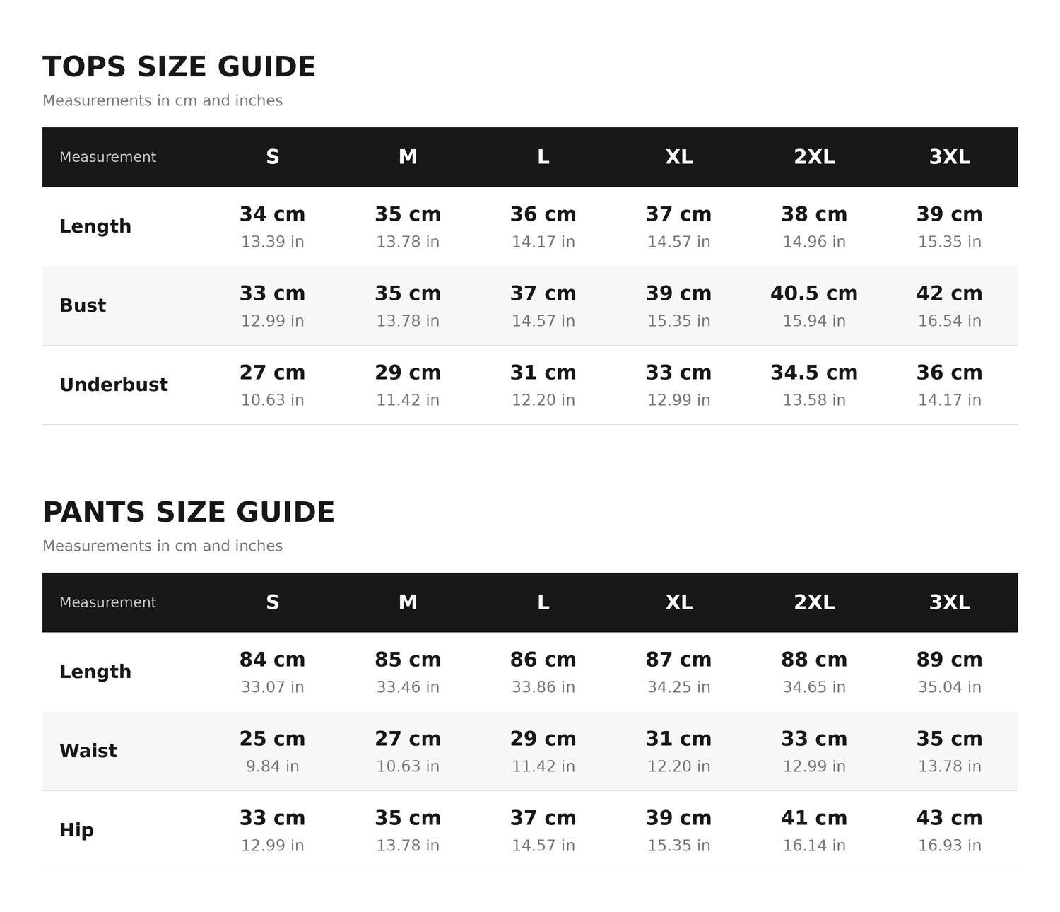Click the Underbust row label
Image resolution: width=1060 pixels, height=912 pixels.
pyautogui.click(x=114, y=385)
